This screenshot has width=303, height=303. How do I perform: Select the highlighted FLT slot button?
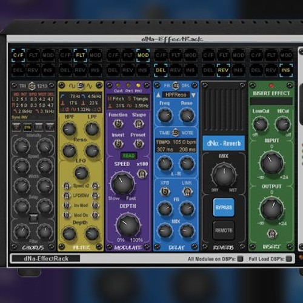click(81, 55)
